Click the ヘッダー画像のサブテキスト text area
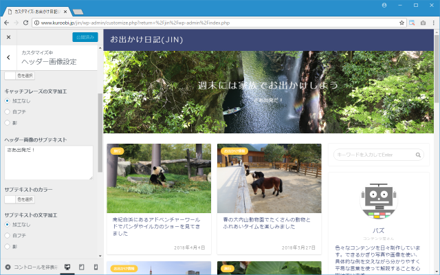This screenshot has height=275, width=440. 49,162
